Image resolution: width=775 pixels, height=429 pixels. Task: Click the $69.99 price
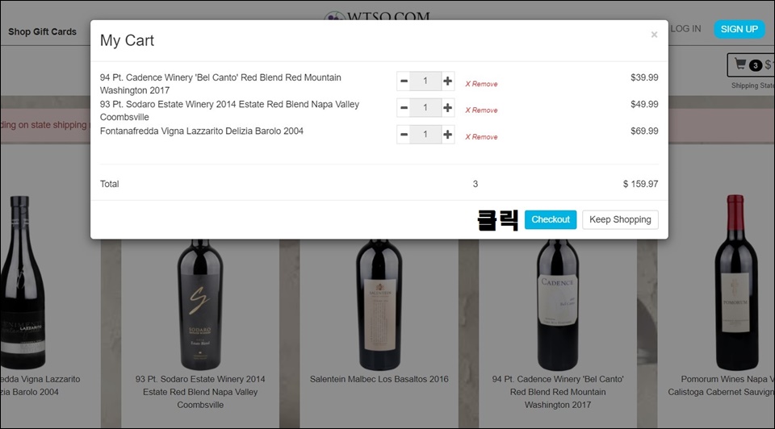pyautogui.click(x=644, y=131)
